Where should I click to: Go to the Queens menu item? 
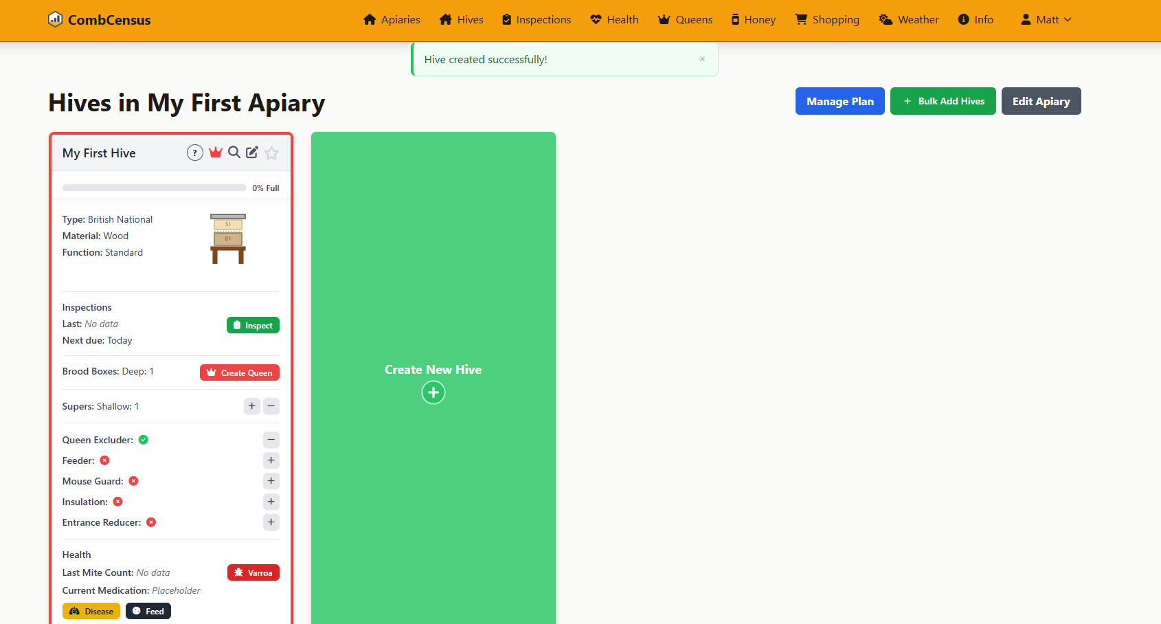(684, 19)
